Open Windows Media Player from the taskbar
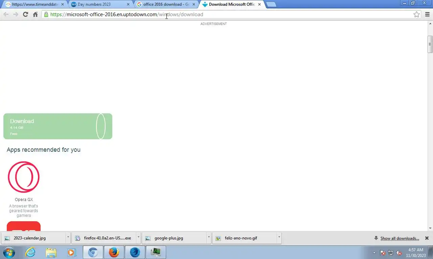The width and height of the screenshot is (433, 259). point(71,252)
